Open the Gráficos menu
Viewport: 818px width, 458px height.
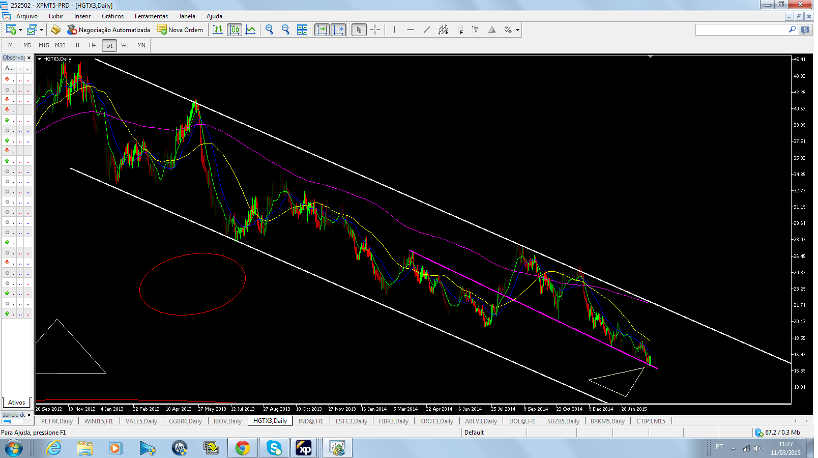(113, 16)
